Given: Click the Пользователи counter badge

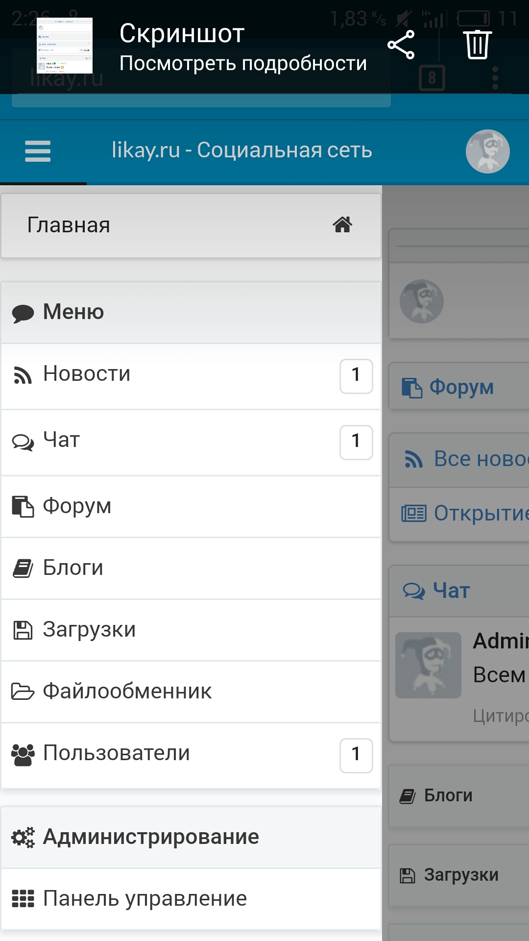Looking at the screenshot, I should point(356,755).
